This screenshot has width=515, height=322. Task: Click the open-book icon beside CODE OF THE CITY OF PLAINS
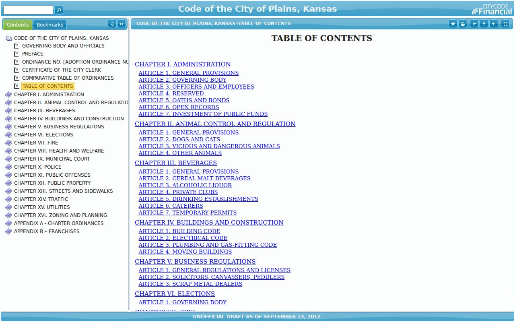pos(9,38)
